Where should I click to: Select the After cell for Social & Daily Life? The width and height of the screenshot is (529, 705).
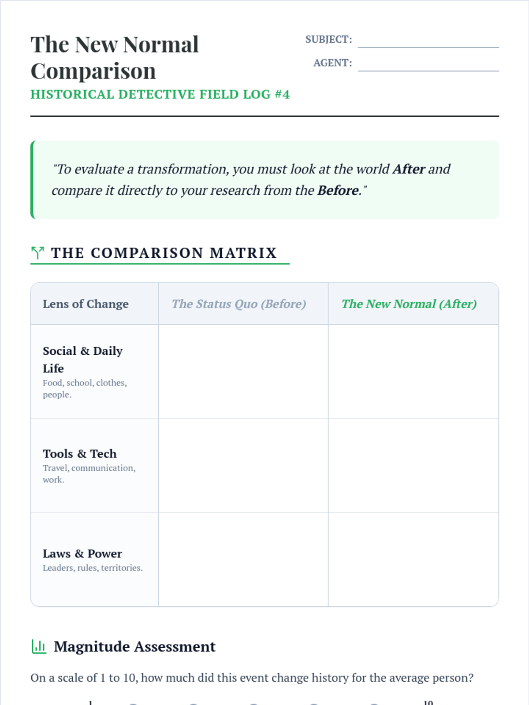(x=414, y=371)
